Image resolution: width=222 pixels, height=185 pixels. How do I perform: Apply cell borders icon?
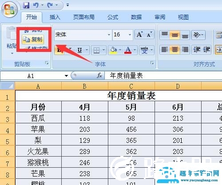point(96,50)
